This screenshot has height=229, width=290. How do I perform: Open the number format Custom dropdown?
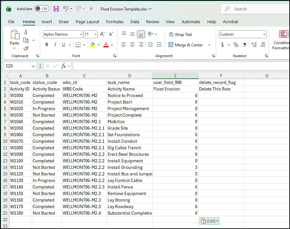point(264,34)
